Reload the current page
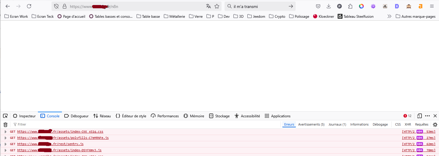The image size is (439, 156). [x=29, y=6]
